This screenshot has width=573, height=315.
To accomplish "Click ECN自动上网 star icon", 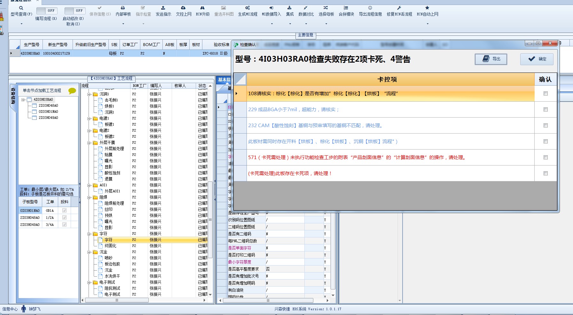I will point(427,8).
